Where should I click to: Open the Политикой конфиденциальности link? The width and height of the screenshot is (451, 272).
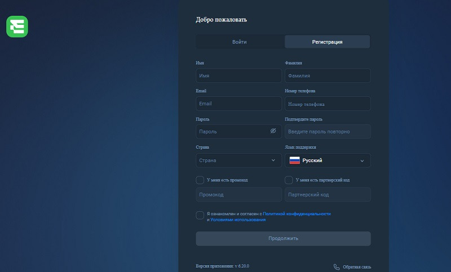pos(297,214)
